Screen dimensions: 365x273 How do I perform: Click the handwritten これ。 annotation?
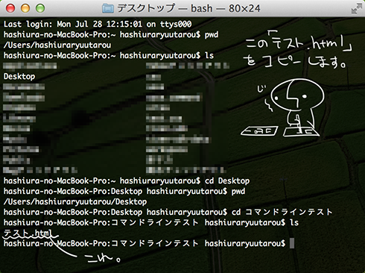(x=104, y=259)
